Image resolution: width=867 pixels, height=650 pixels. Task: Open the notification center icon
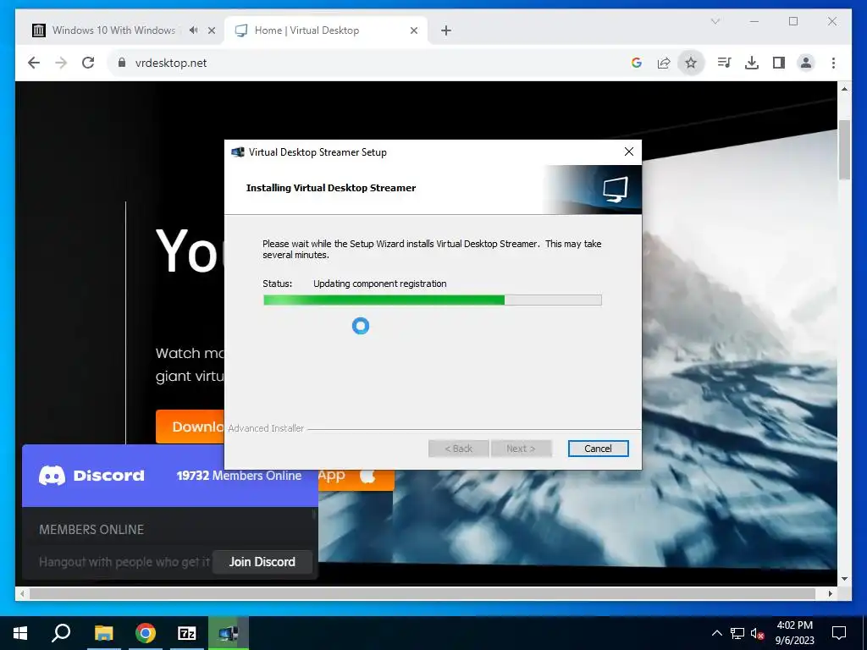(x=839, y=633)
